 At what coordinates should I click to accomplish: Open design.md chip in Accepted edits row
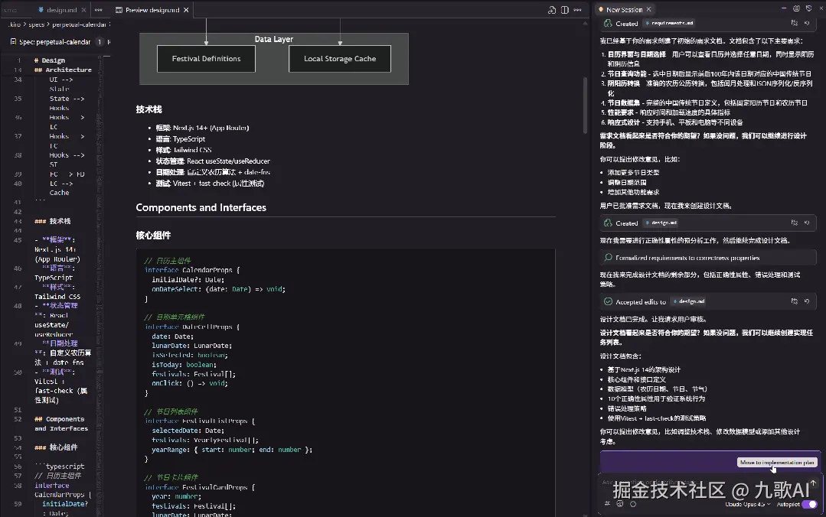pos(688,301)
